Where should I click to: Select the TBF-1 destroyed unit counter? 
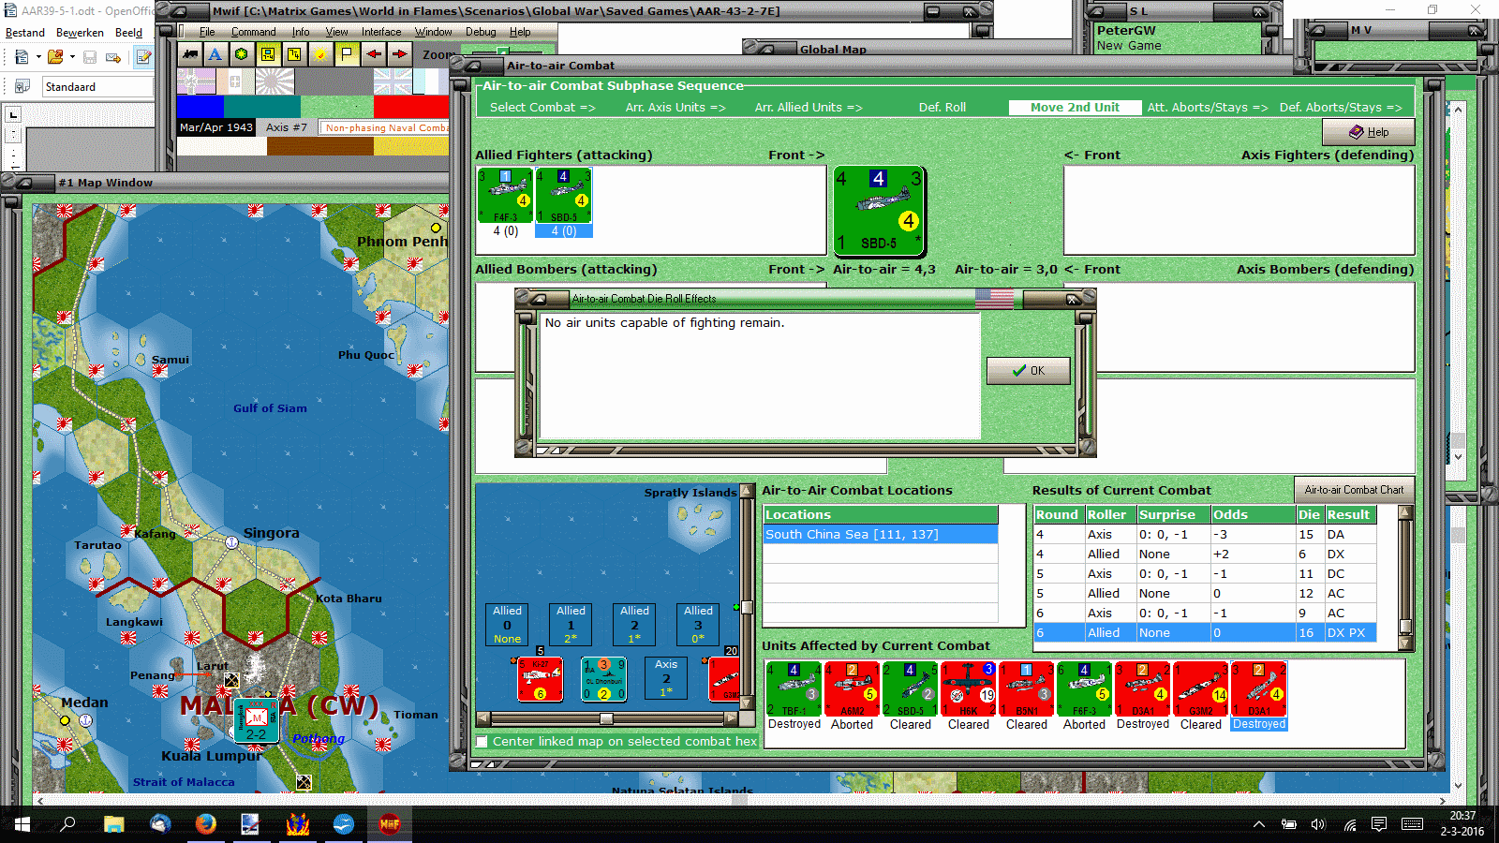point(794,689)
